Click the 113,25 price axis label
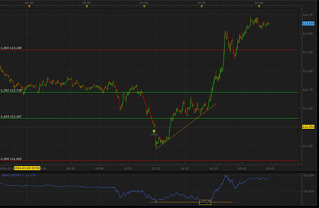The height and width of the screenshot is (208, 319). tap(308, 52)
